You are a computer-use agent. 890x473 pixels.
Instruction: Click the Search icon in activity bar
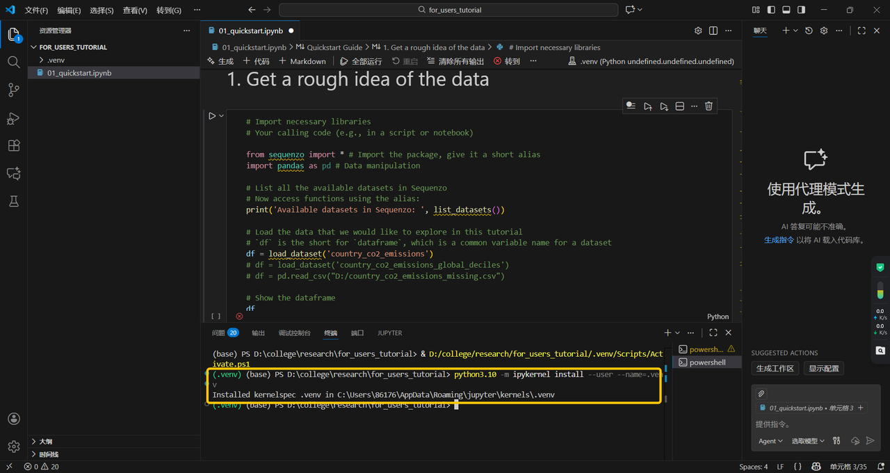[x=13, y=62]
